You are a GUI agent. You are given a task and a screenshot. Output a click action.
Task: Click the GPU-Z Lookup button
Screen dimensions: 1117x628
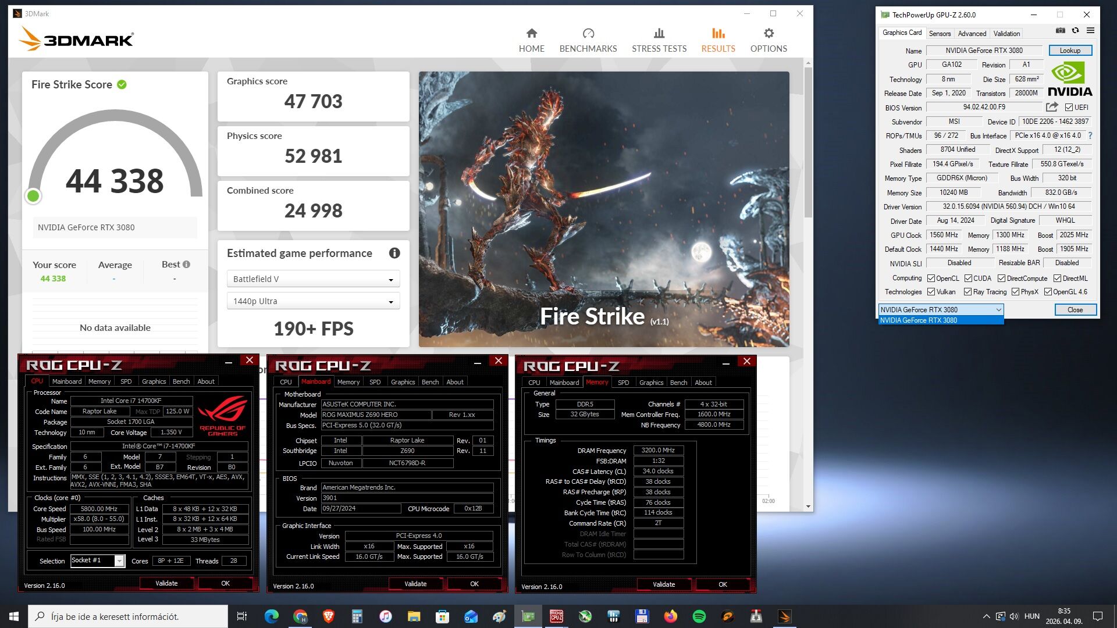click(1070, 51)
